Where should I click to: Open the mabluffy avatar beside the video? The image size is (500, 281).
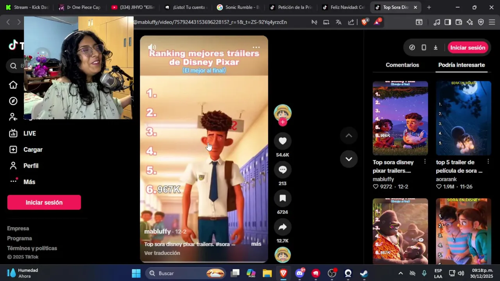point(282,113)
